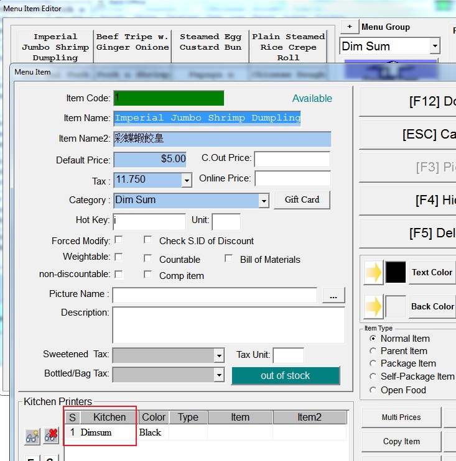Click the F4 button
This screenshot has height=461, width=456.
[x=407, y=200]
